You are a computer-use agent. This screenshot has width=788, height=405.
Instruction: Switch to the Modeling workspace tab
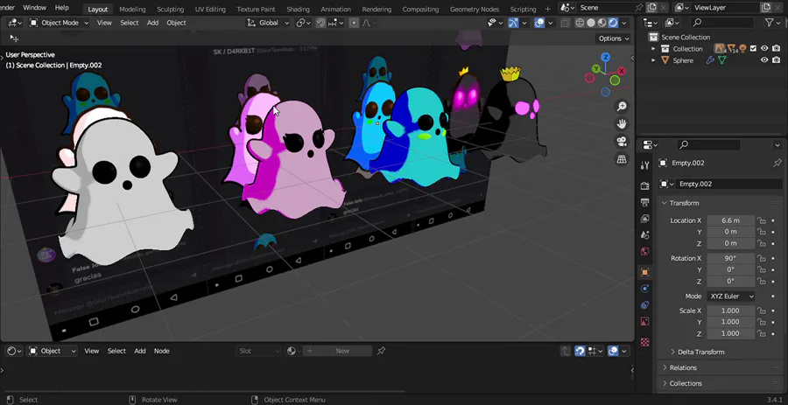[133, 9]
